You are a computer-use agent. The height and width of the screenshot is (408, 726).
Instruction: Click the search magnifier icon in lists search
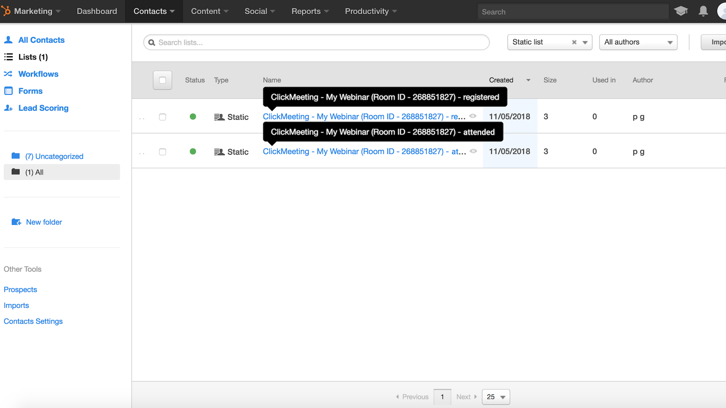pyautogui.click(x=152, y=43)
